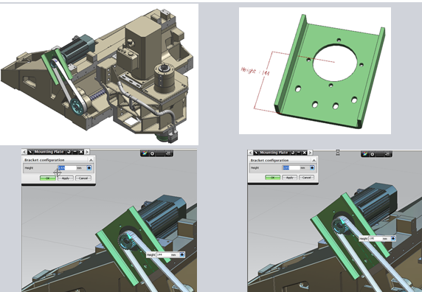Open on-screen Height dropdown near left bracket
Screen dimensions: 422x292
(182, 254)
